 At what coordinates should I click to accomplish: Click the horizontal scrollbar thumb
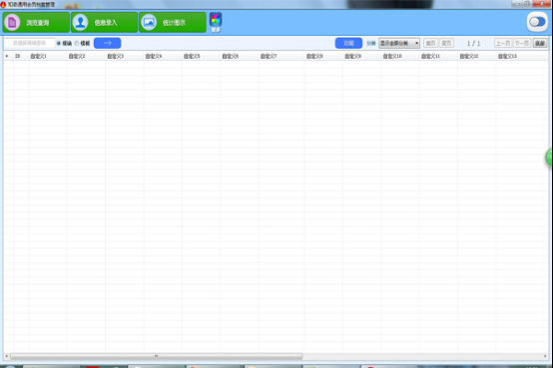coord(157,356)
